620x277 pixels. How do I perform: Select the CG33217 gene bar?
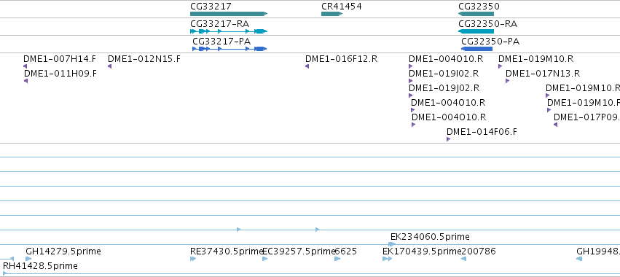pos(229,14)
